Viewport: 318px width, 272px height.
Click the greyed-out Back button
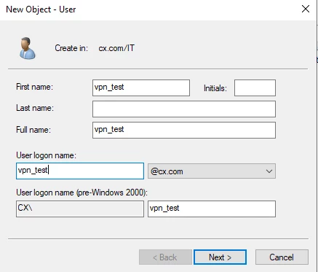pyautogui.click(x=165, y=257)
